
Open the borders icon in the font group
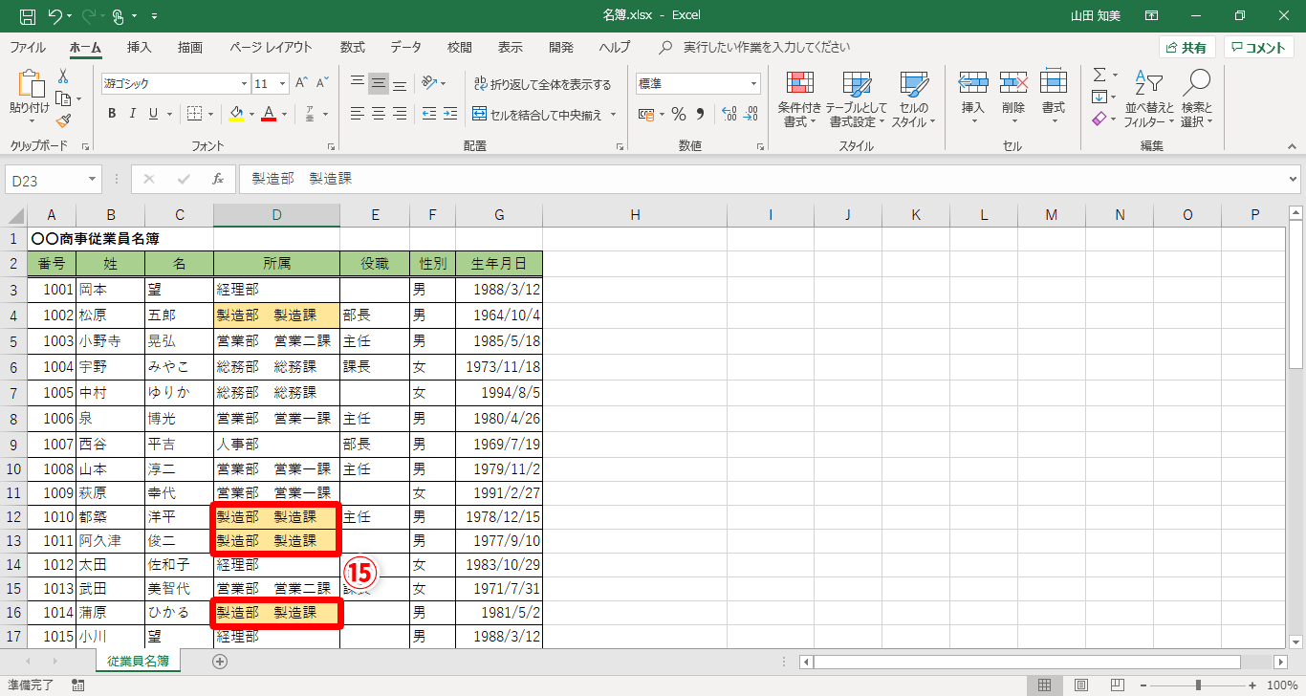point(194,114)
